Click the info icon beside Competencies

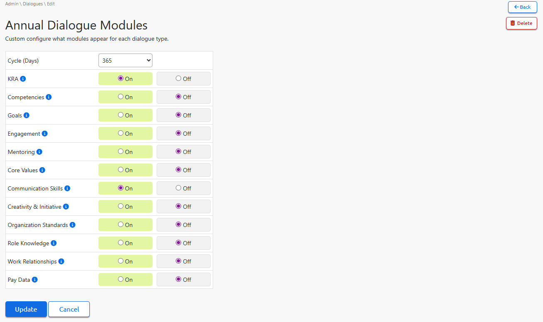49,97
